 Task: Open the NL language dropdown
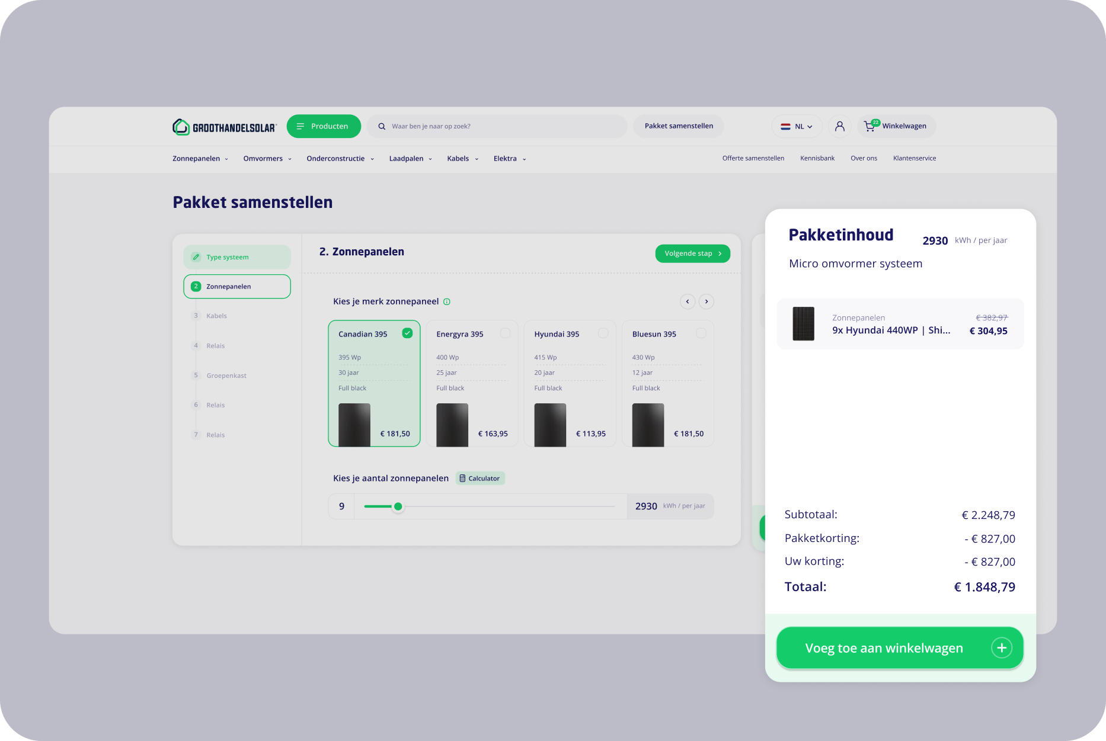click(797, 126)
